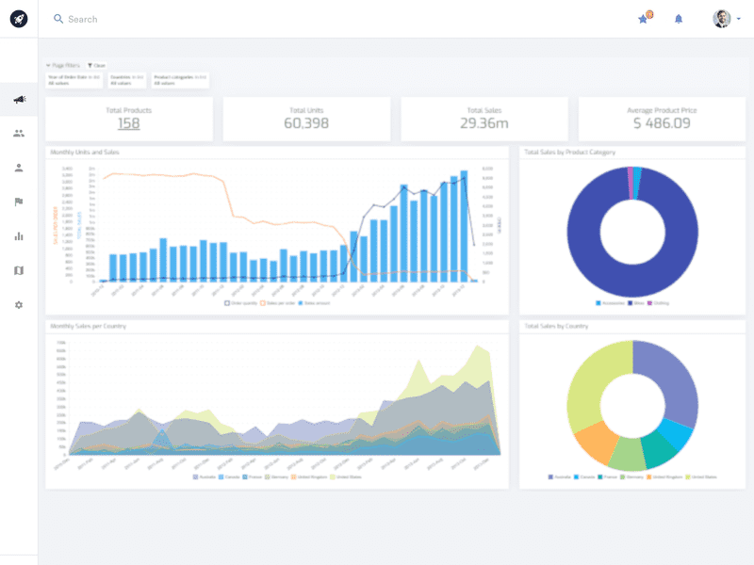The image size is (754, 565).
Task: Toggle France legend in Monthly Sales per Country
Action: coord(252,477)
